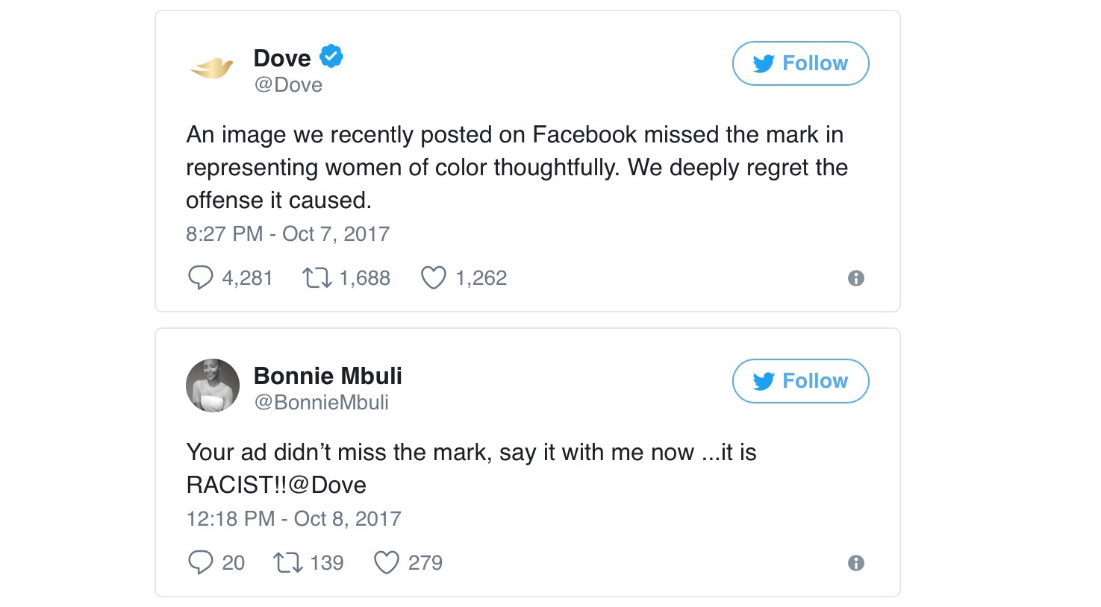The image size is (1101, 607).
Task: Click the @BonnieMbuli handle
Action: tap(321, 403)
